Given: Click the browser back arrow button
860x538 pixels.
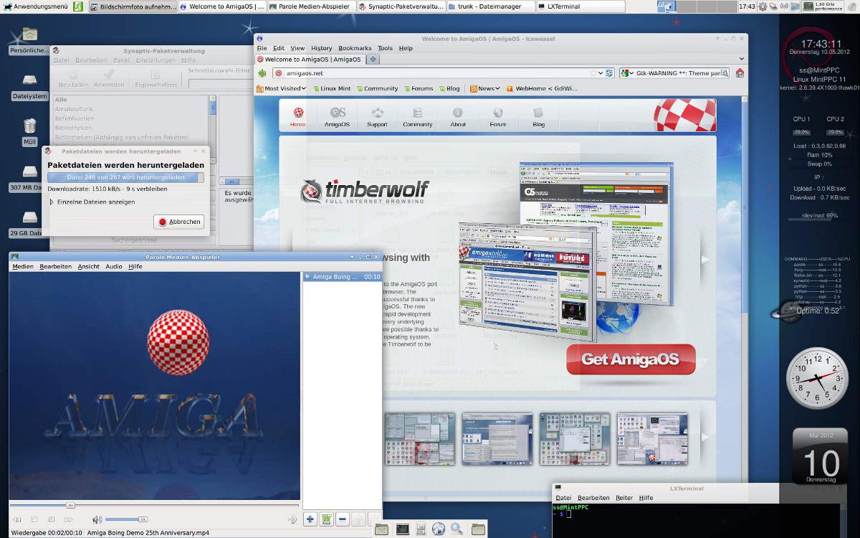Looking at the screenshot, I should [x=262, y=73].
